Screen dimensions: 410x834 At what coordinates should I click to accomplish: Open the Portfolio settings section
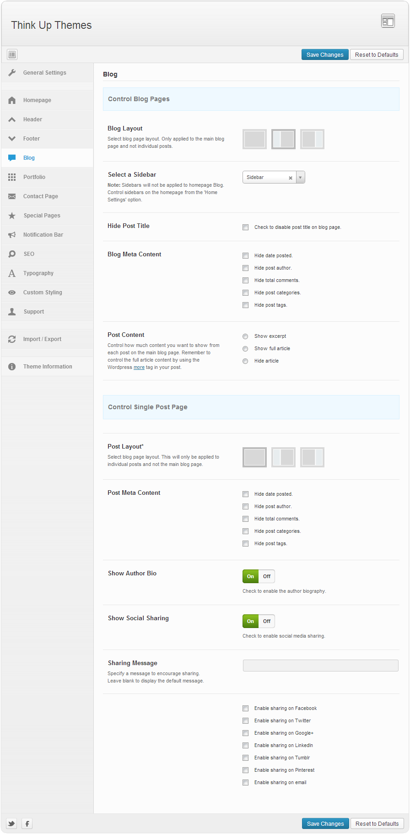tap(34, 177)
